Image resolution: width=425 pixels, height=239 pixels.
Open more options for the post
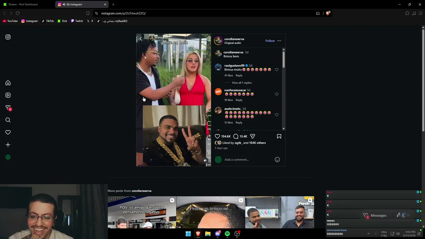[x=279, y=41]
